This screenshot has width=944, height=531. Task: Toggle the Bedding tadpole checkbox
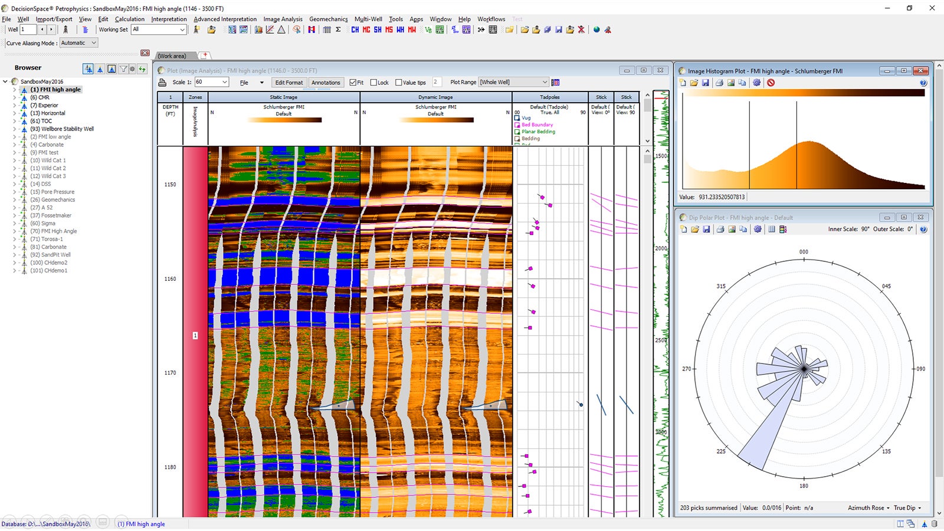[x=517, y=139]
